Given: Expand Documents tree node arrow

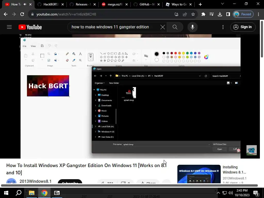Looking at the screenshot, I should pos(95,100).
